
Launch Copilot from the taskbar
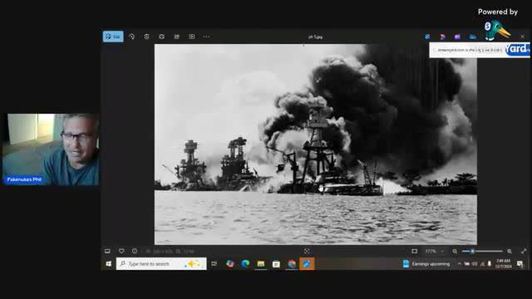coord(230,264)
